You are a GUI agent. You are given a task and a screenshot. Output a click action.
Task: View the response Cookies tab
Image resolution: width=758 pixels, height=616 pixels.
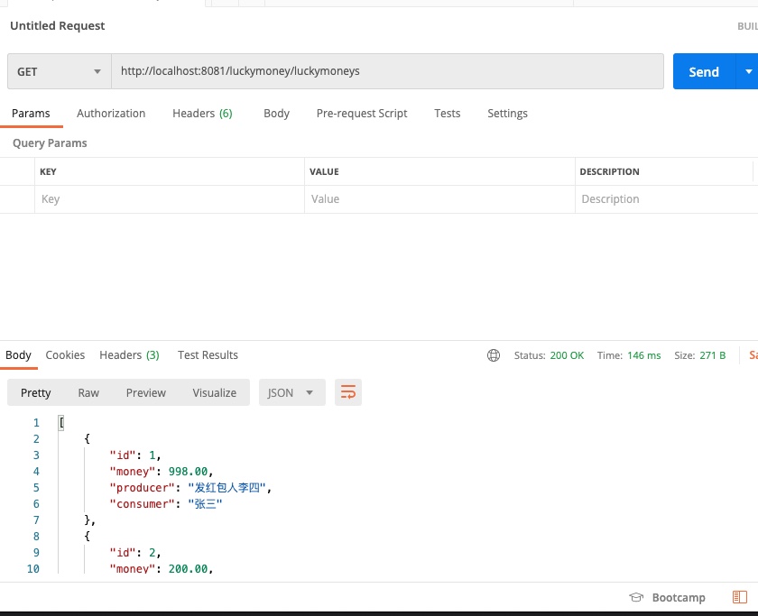(x=65, y=355)
